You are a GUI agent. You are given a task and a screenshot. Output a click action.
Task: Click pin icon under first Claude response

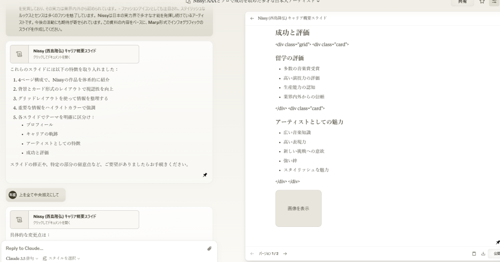[205, 175]
